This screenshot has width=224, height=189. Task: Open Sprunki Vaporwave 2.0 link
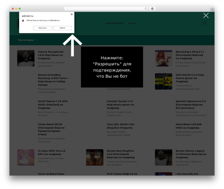click(x=190, y=105)
